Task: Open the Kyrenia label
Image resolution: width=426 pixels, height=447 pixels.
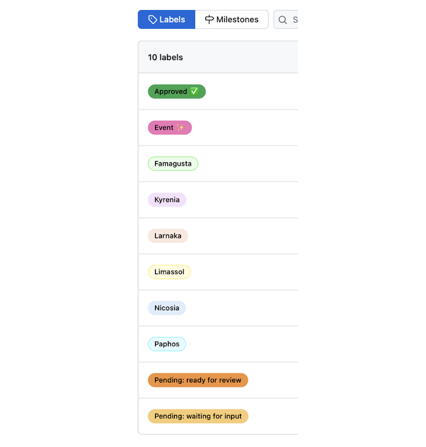Action: click(x=167, y=200)
